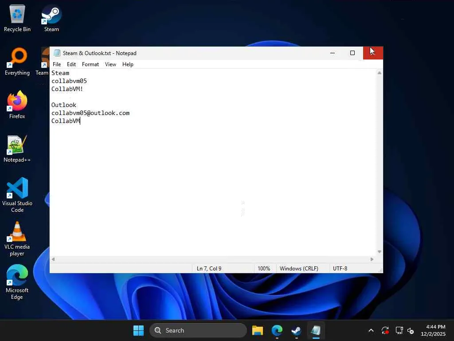454x341 pixels.
Task: Click the 'Outlook' heading line
Action: click(64, 105)
